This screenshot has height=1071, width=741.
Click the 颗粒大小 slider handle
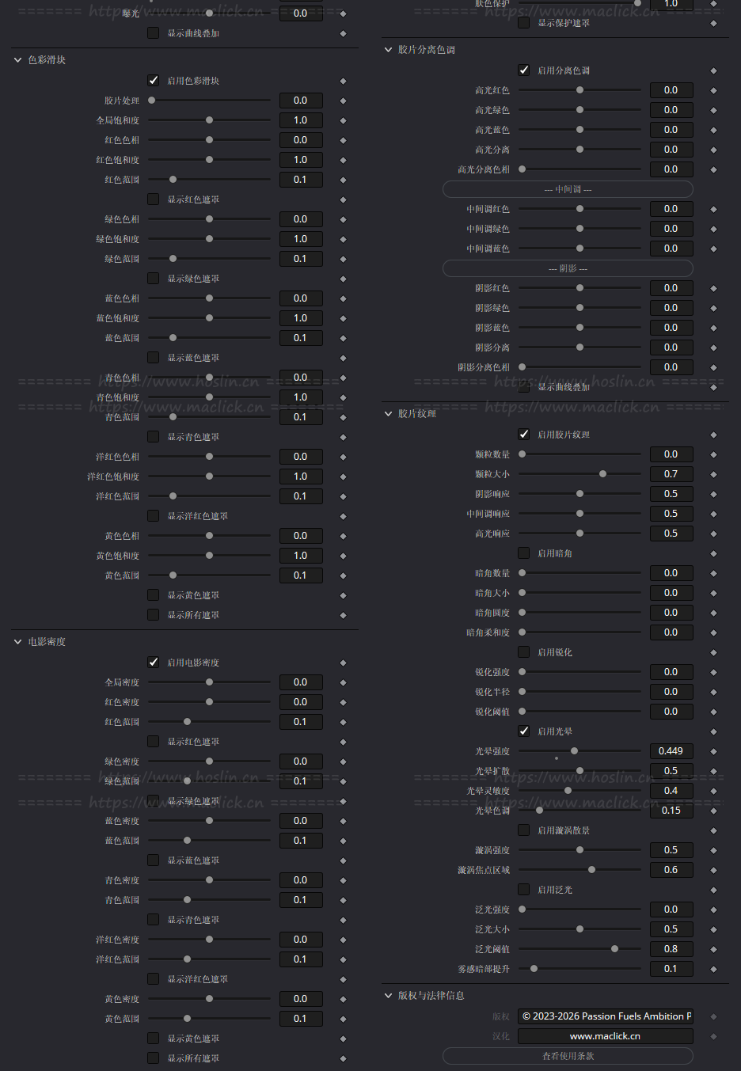(602, 474)
